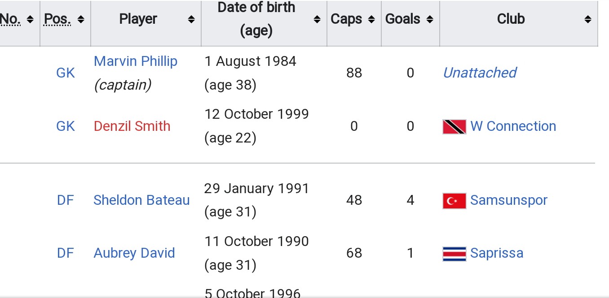Follow the Unattached club link

tap(479, 73)
